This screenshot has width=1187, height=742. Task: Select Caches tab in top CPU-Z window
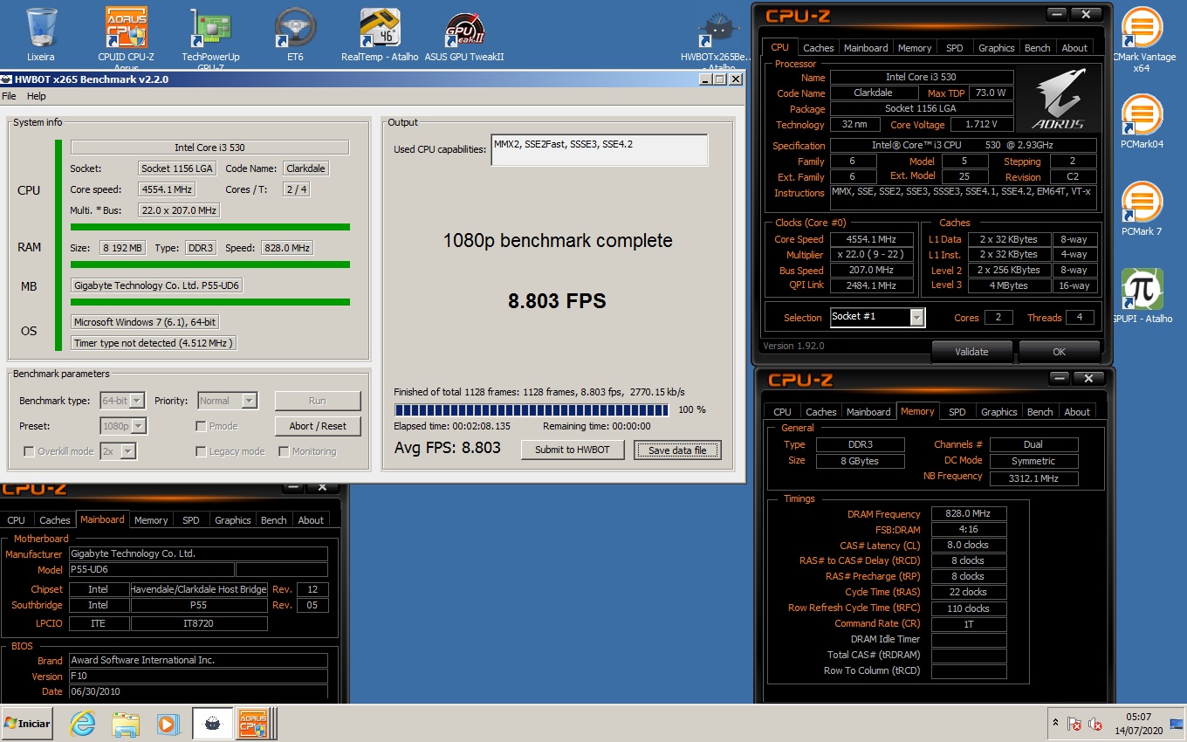coord(819,48)
